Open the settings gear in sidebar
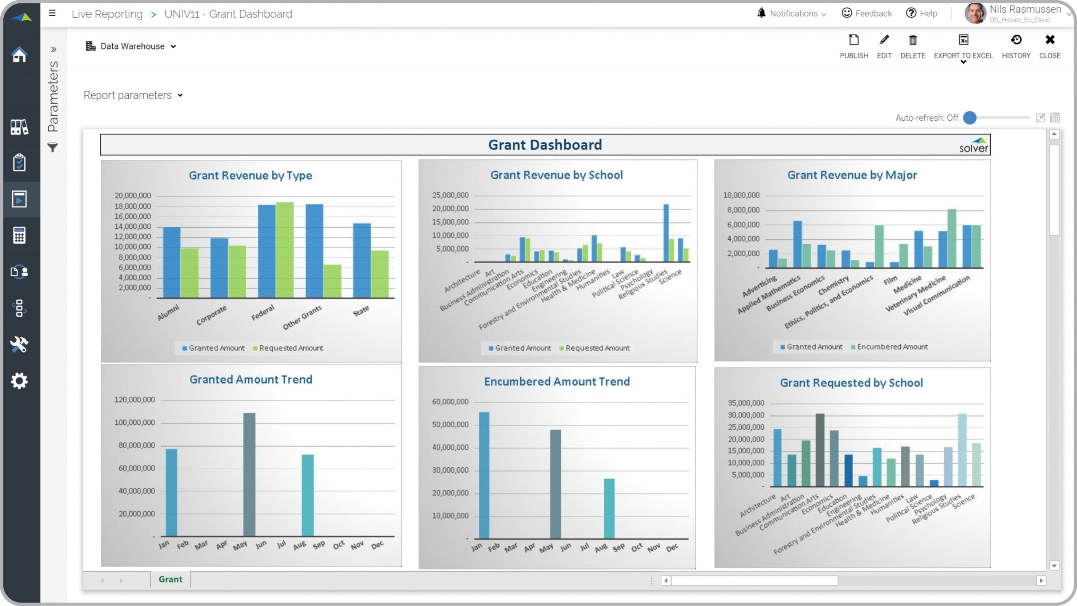Screen dimensions: 1077x606 pyautogui.click(x=19, y=381)
